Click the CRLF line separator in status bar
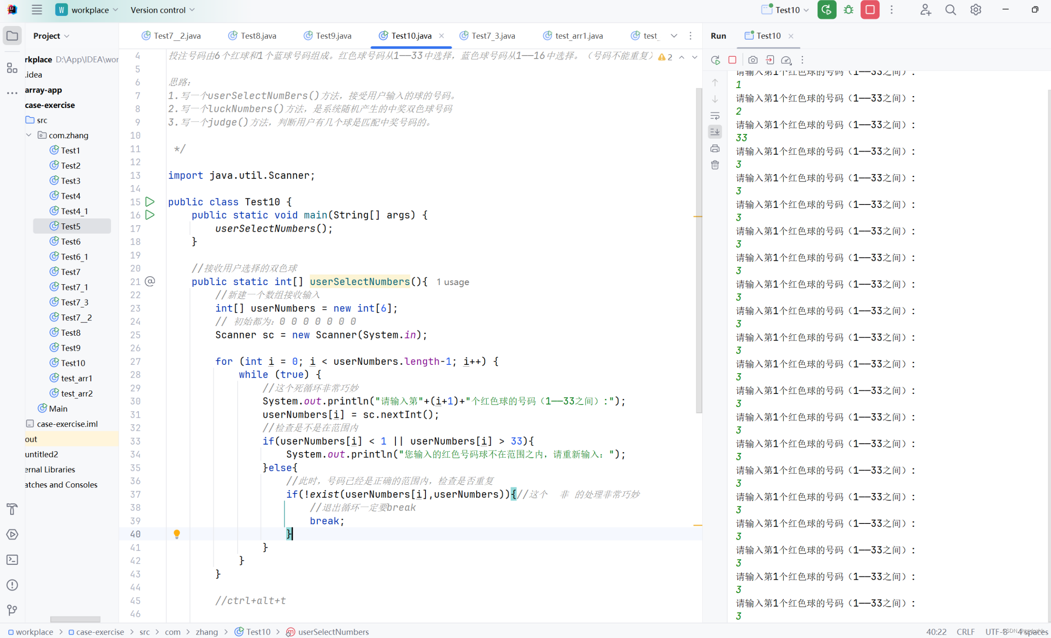This screenshot has width=1051, height=638. click(965, 632)
